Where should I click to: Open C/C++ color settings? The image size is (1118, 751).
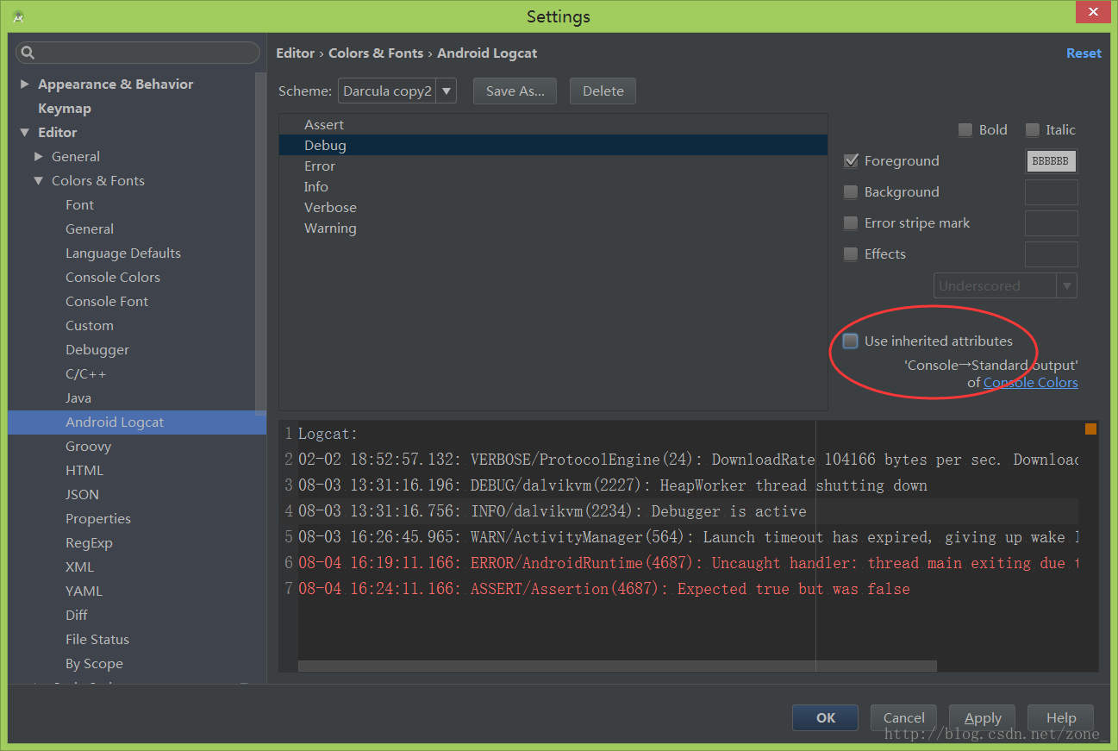click(86, 374)
